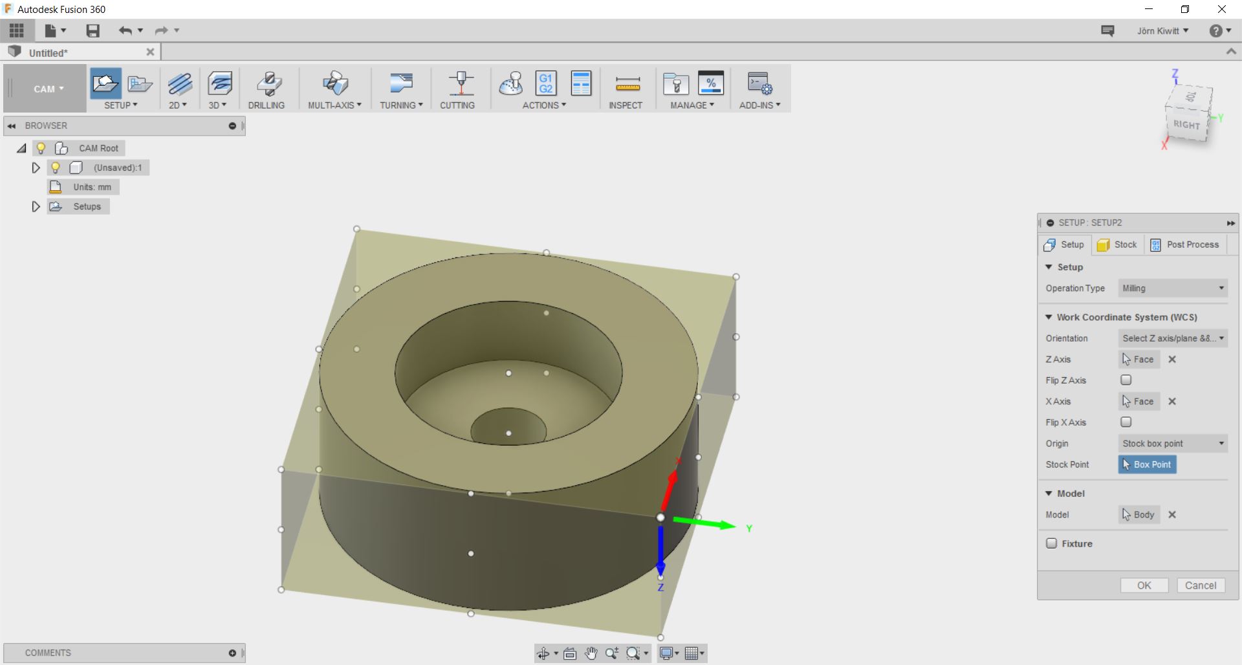
Task: Expand the Setups tree node
Action: point(36,206)
